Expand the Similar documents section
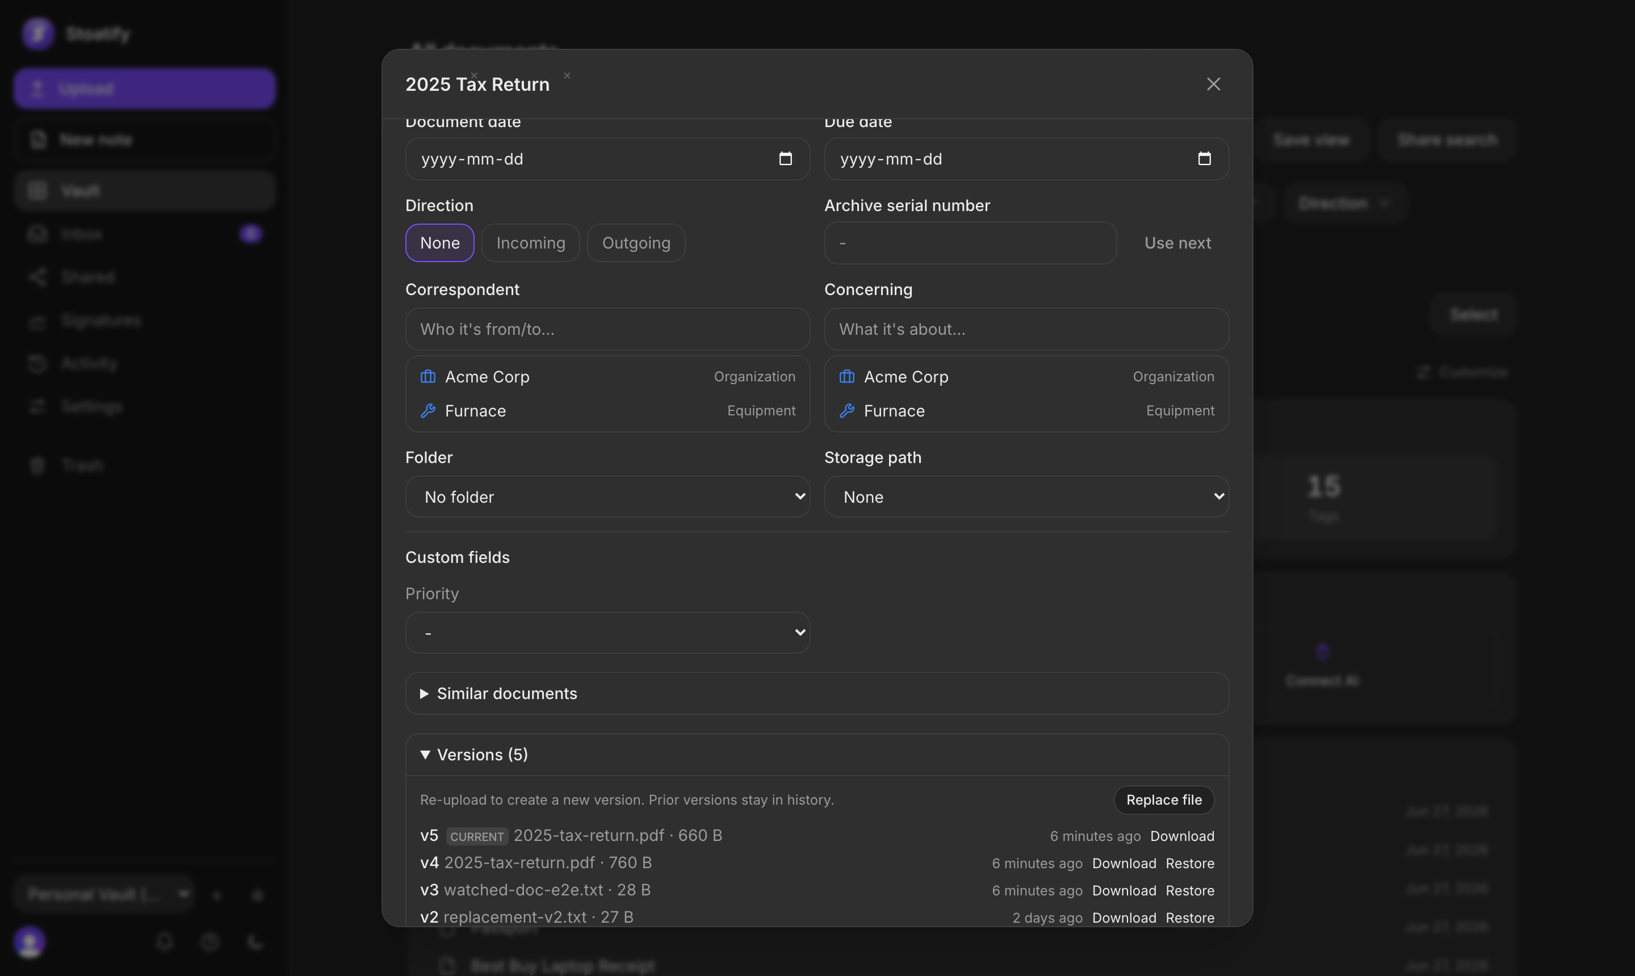This screenshot has height=976, width=1635. pos(817,693)
